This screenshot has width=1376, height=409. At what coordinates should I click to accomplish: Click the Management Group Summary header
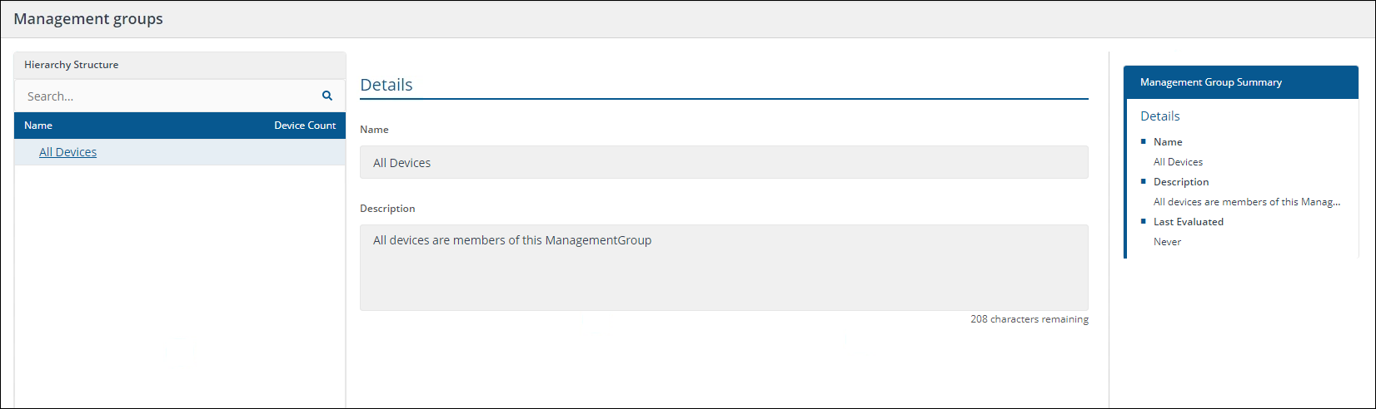(x=1210, y=82)
